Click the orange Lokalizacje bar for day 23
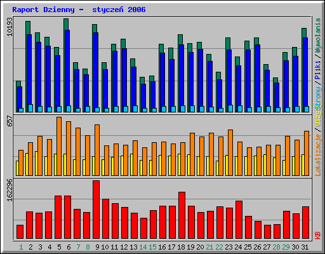This screenshot has height=254, width=325. 230,152
